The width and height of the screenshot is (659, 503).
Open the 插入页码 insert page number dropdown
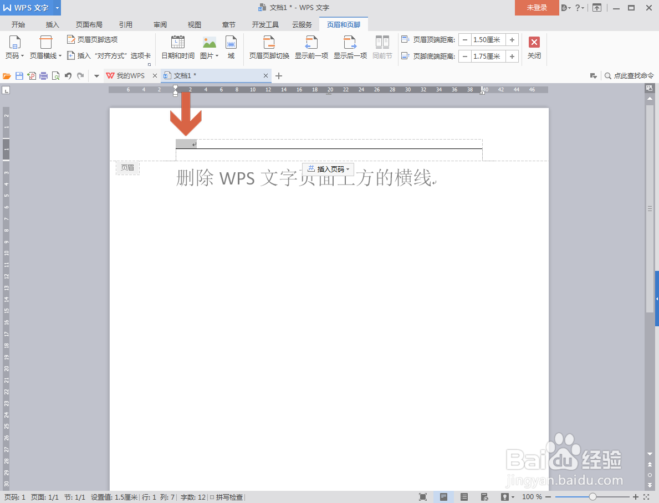tap(328, 169)
